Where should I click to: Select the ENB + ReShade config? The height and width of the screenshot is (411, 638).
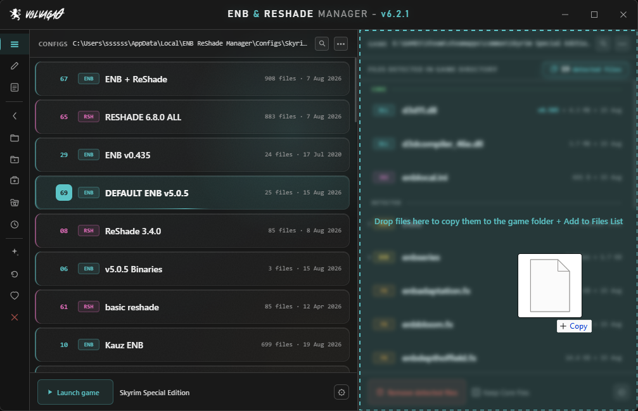click(192, 79)
